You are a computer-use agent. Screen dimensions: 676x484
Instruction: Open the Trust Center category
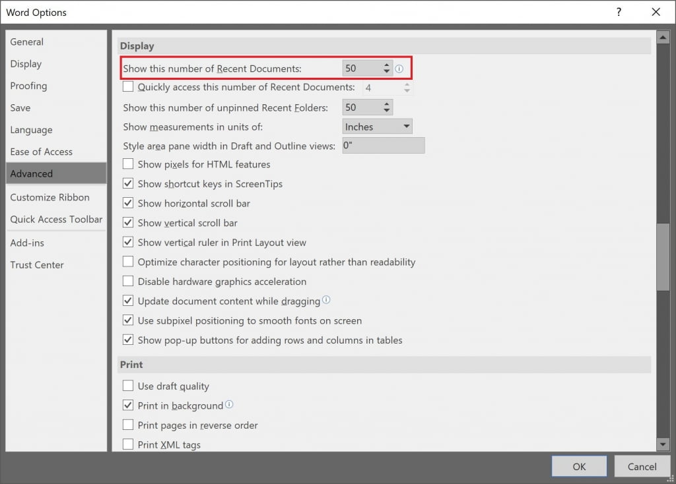point(56,265)
